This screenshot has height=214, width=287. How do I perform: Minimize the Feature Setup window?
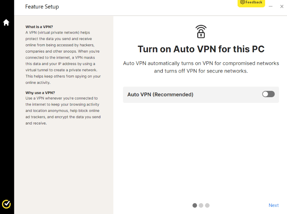coord(270,6)
